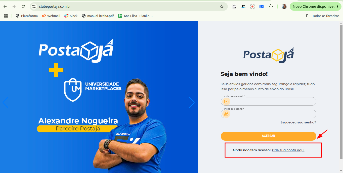Show next slide with right carousel arrow
This screenshot has height=173, width=343.
(192, 102)
